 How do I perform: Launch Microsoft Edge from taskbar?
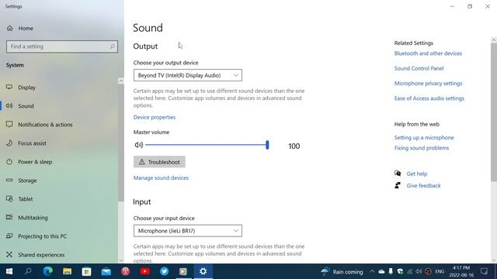[x=48, y=271]
